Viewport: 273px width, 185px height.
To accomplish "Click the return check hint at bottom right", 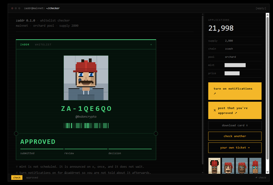I will 261,177.
